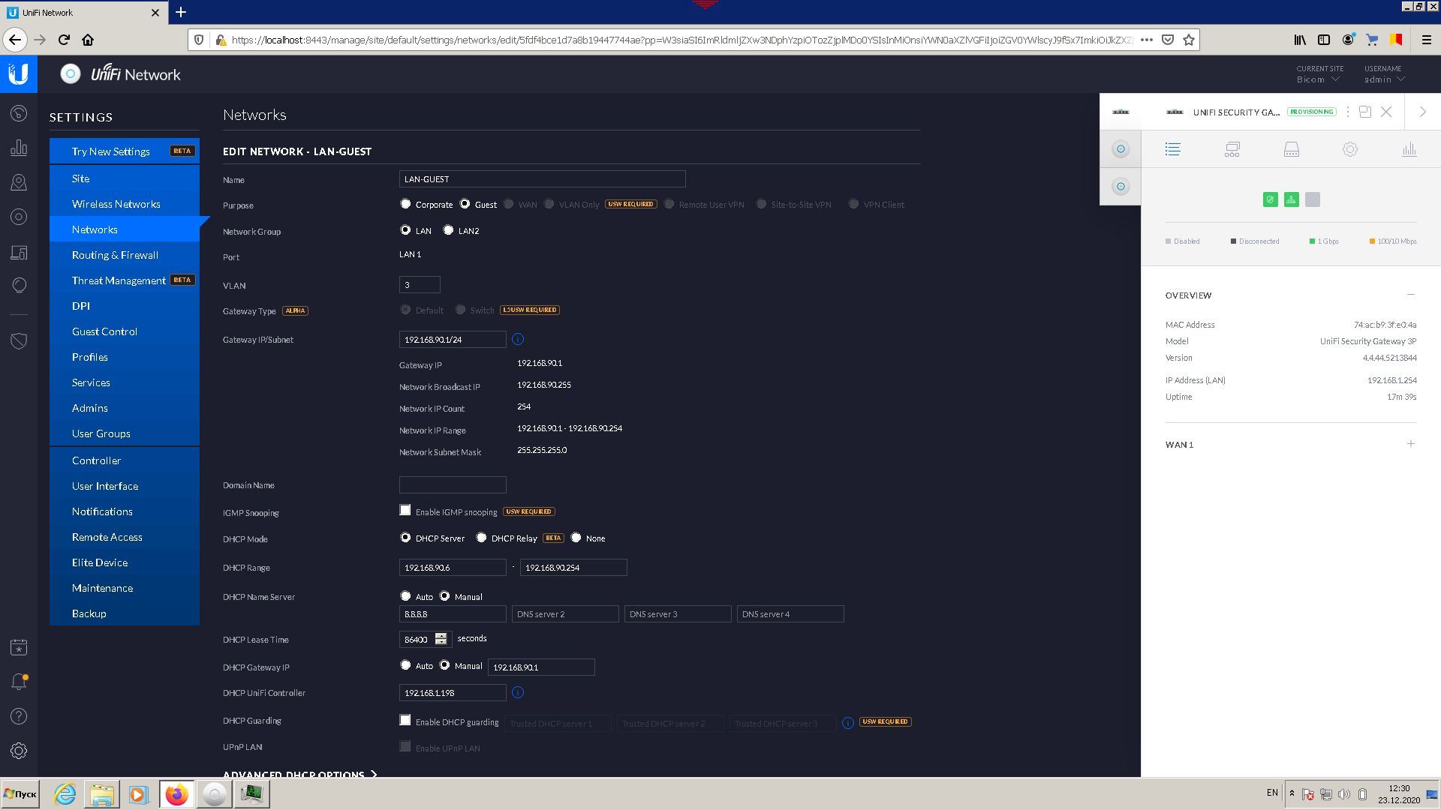Open the device panel Clients tab icon

(x=1232, y=149)
